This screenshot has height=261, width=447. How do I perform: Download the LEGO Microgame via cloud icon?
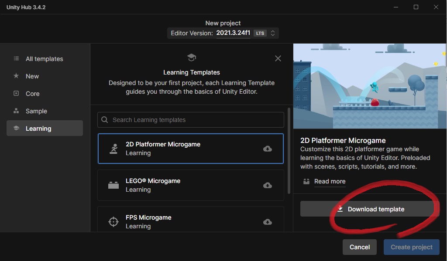[268, 185]
